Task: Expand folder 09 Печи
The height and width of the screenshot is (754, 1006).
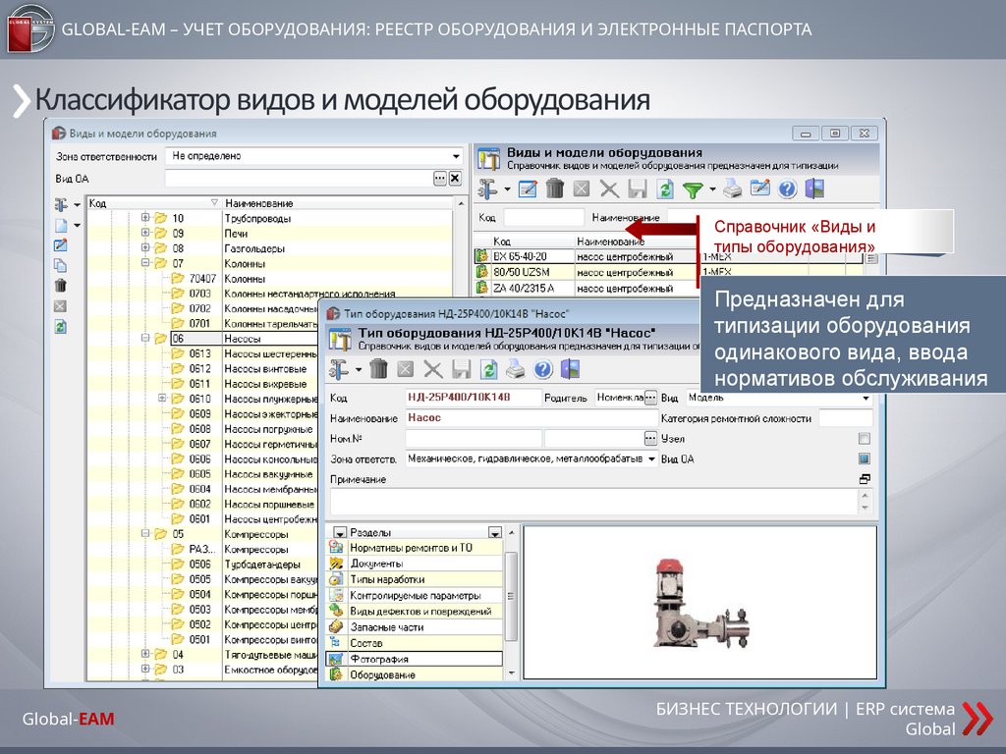Action: (145, 233)
